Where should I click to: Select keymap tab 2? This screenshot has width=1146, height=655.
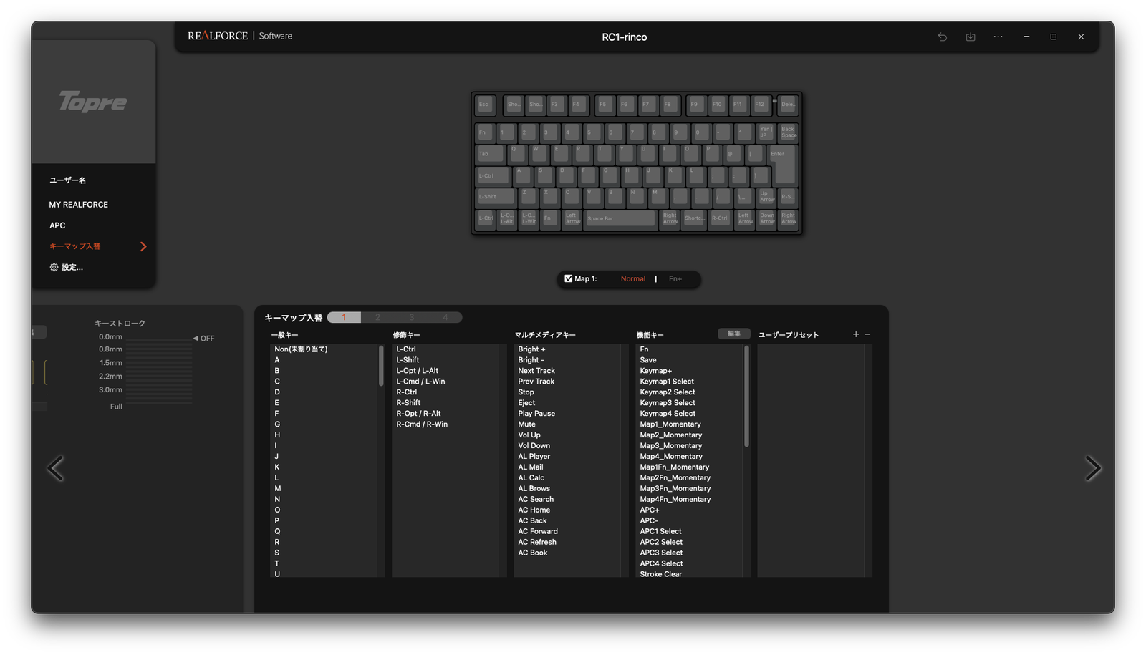pyautogui.click(x=377, y=317)
